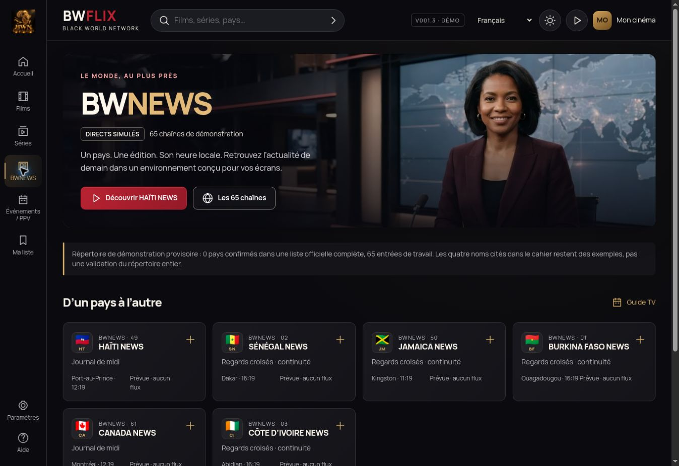The image size is (679, 466).
Task: Open the SÉNÉGAL NEWS channel title
Action: click(x=278, y=347)
